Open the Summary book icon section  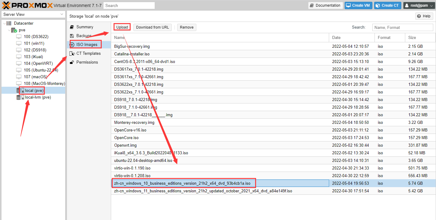(72, 27)
